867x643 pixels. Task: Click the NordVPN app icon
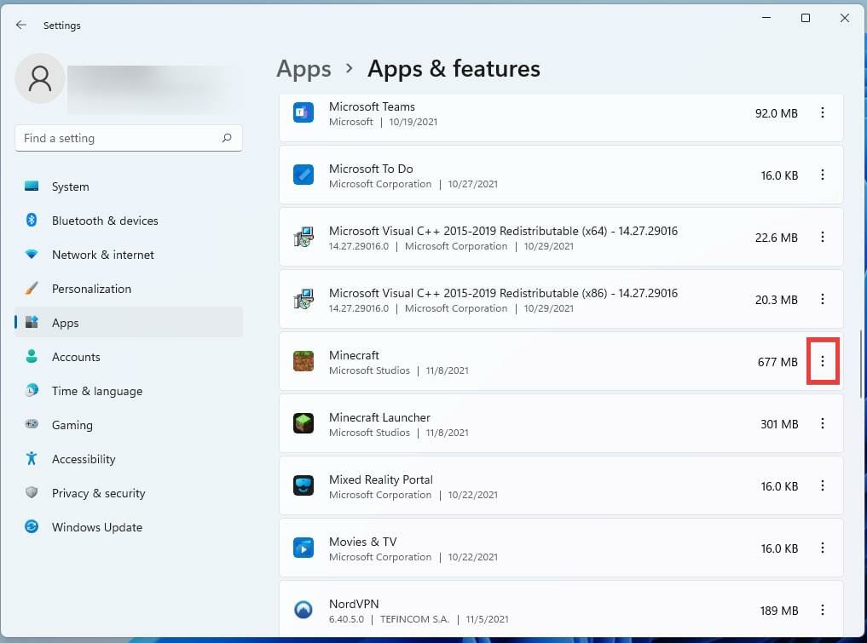(303, 610)
